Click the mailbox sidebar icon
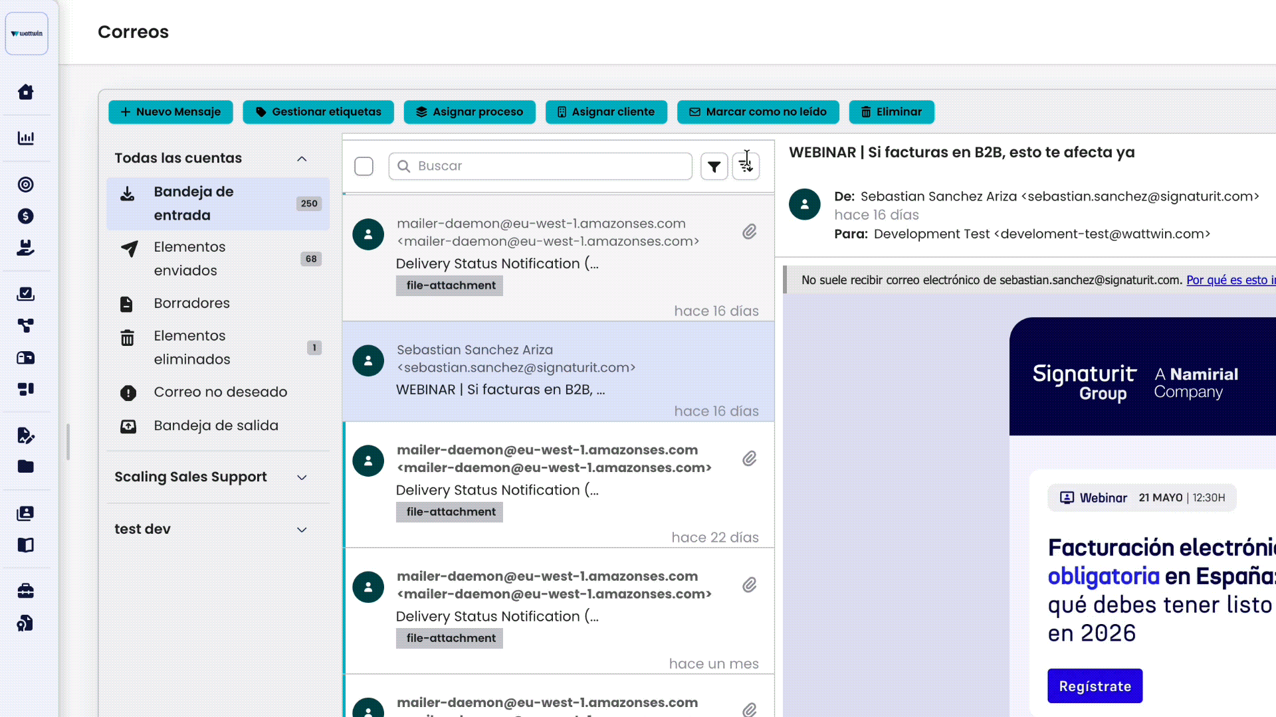The height and width of the screenshot is (717, 1276). pos(26,358)
